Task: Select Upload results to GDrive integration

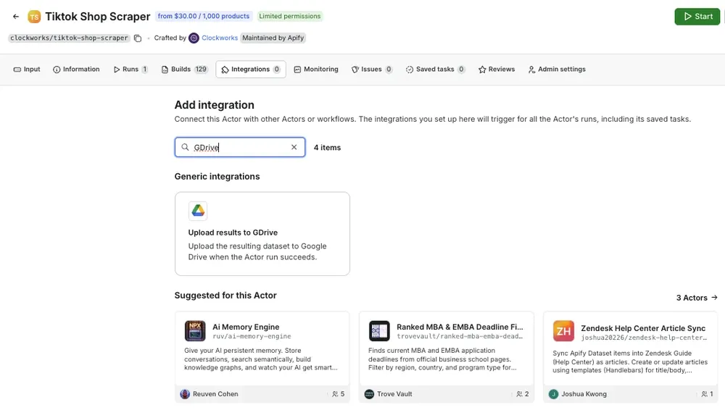Action: [x=262, y=234]
